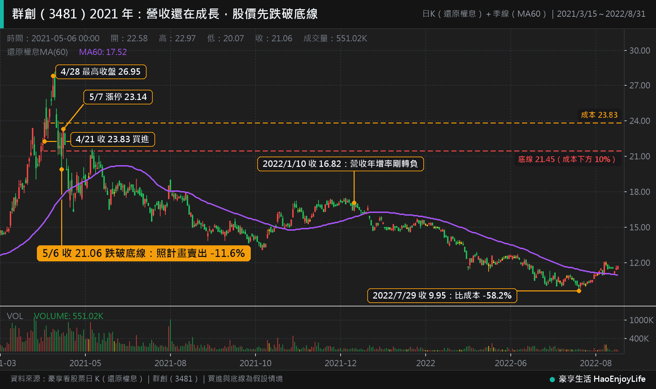Click the 2022-08 date axis label
The width and height of the screenshot is (656, 389).
596,363
